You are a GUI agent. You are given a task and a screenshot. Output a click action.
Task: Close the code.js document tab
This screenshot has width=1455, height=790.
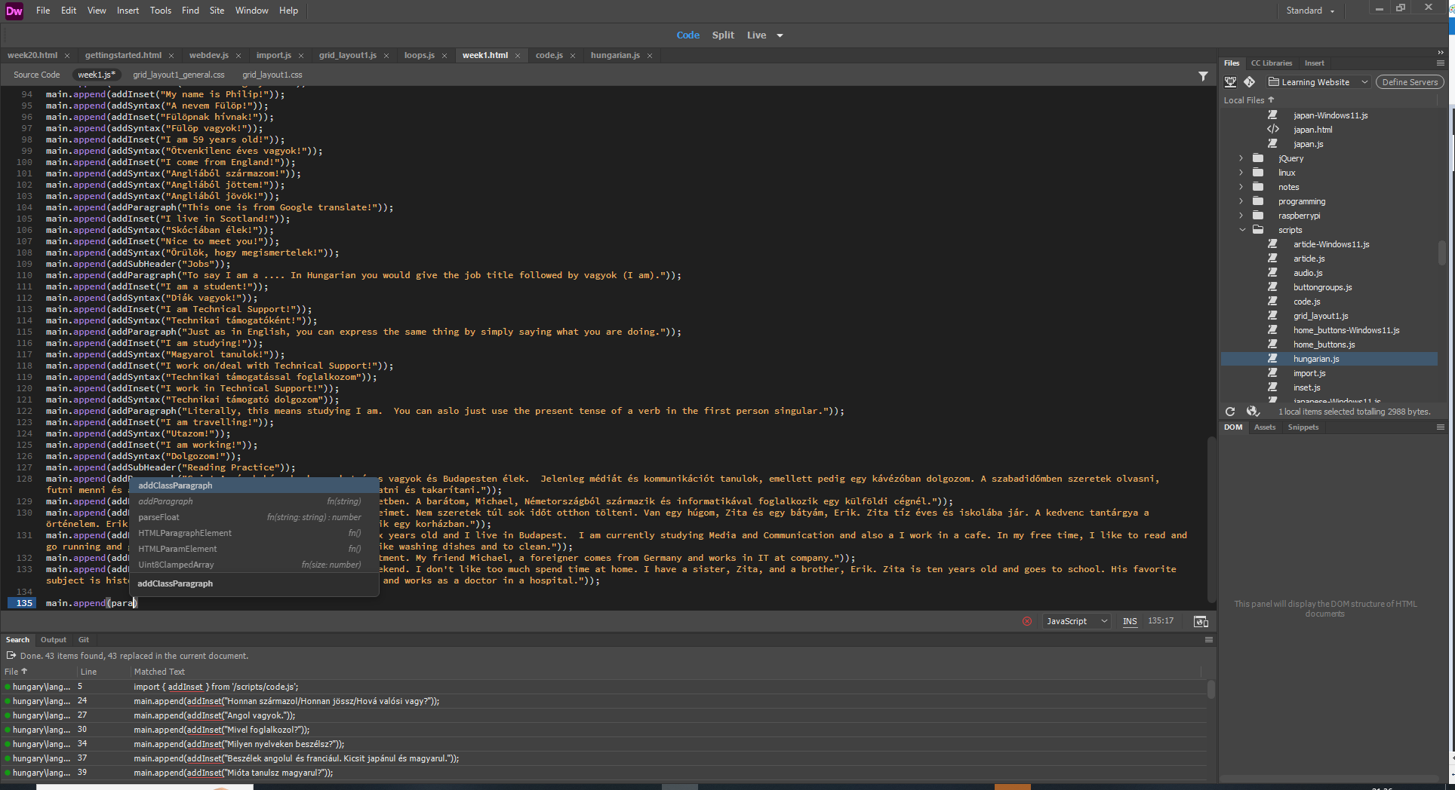tap(573, 56)
